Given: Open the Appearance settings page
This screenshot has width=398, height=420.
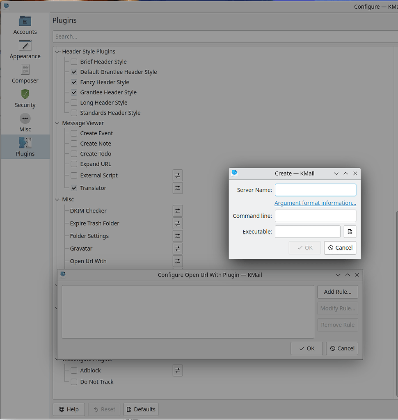Looking at the screenshot, I should click(x=25, y=50).
